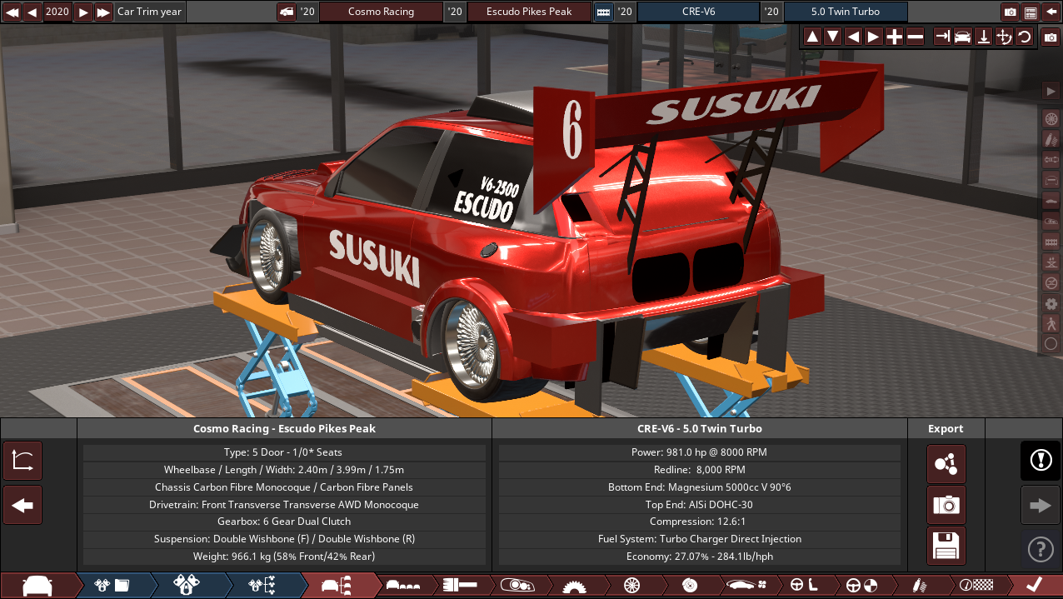
Task: Click the camera export button
Action: point(946,505)
